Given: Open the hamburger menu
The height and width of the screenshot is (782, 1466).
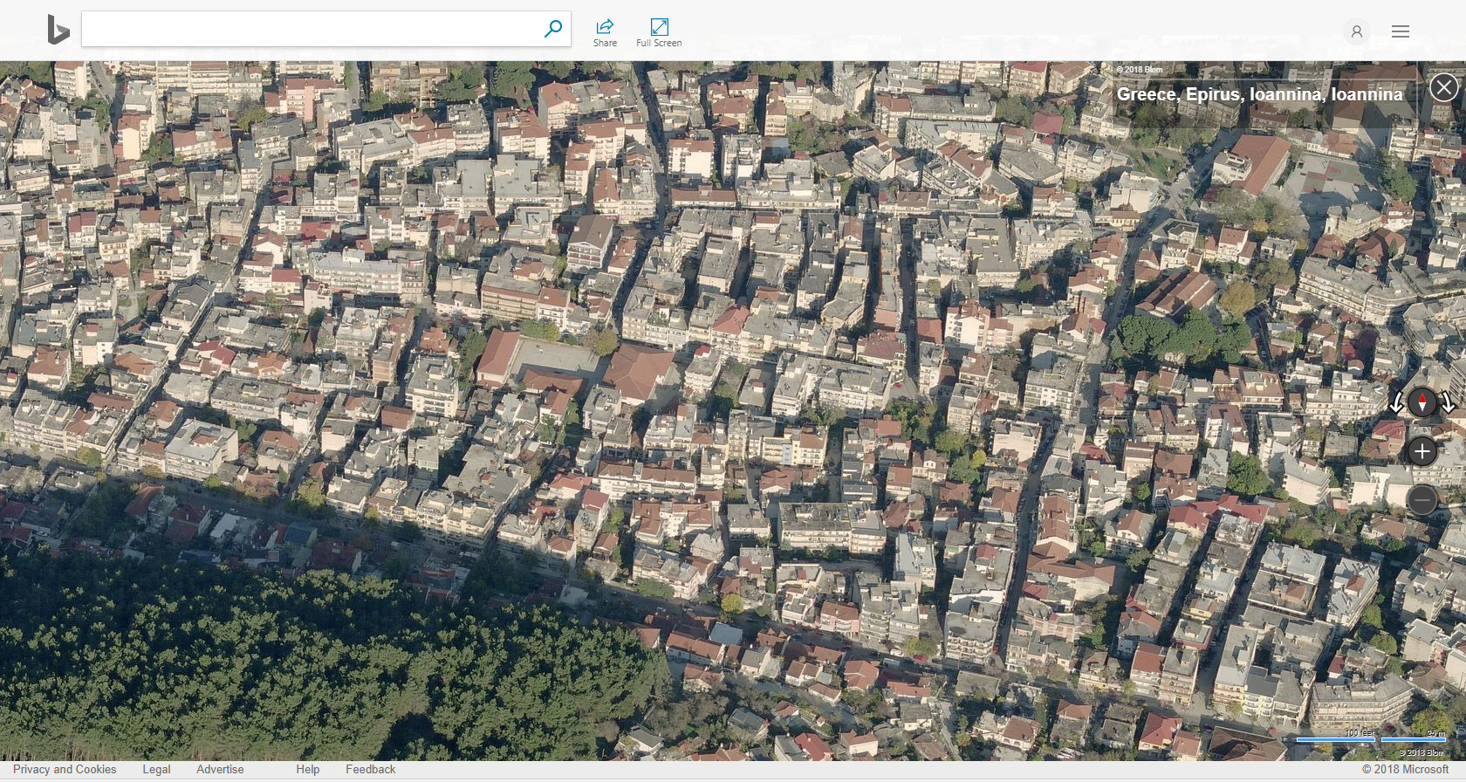Looking at the screenshot, I should [1401, 31].
